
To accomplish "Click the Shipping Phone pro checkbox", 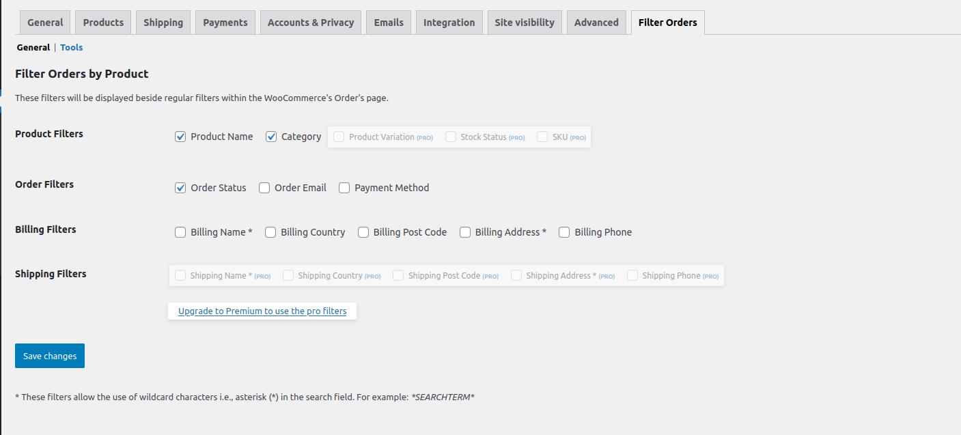I will (632, 275).
